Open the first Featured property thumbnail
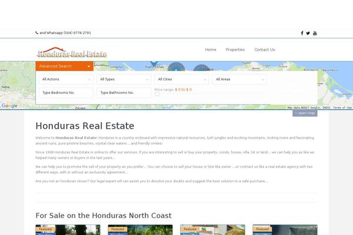 coord(68,230)
